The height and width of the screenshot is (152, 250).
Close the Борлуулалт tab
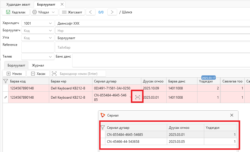coord(62,4)
